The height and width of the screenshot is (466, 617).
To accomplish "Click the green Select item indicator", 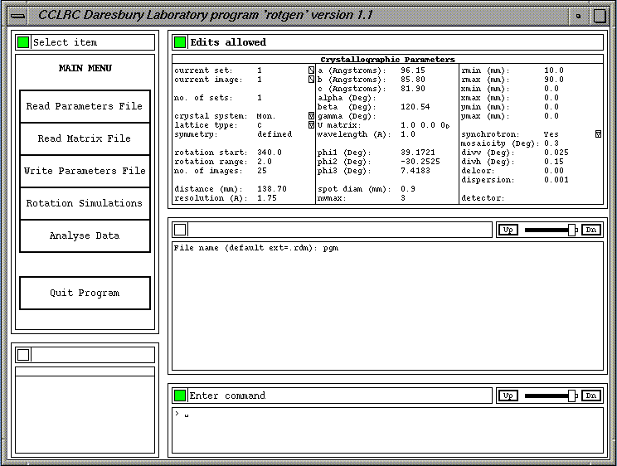I will [23, 42].
